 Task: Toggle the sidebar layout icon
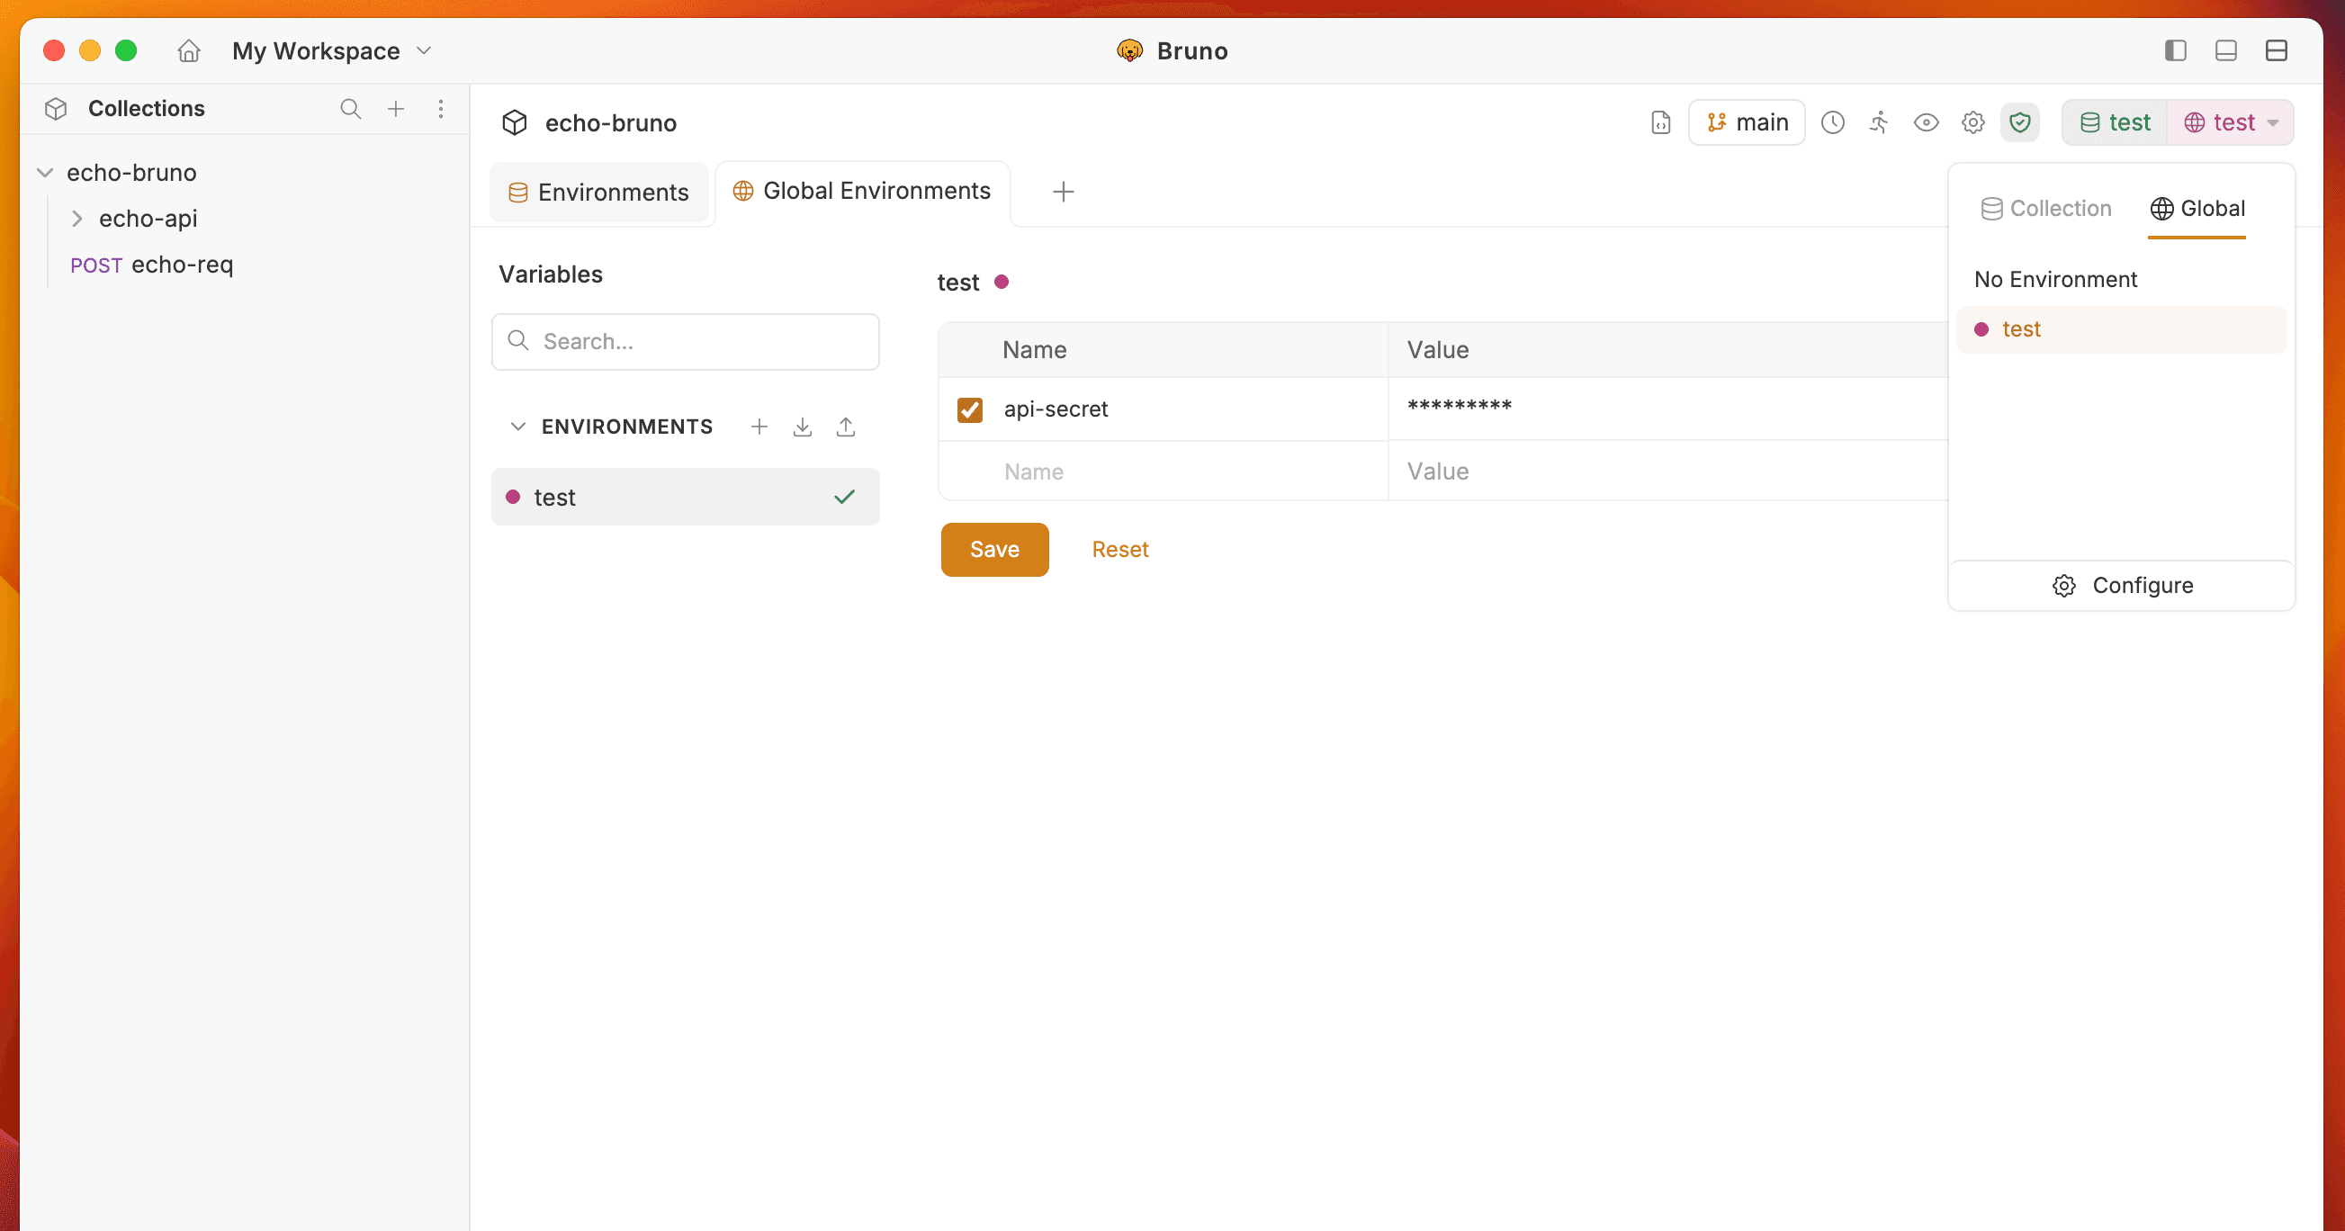click(2175, 51)
